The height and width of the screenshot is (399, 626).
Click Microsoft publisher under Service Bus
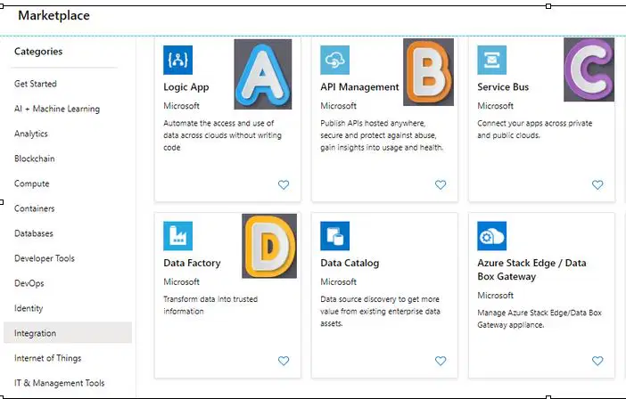(x=496, y=106)
